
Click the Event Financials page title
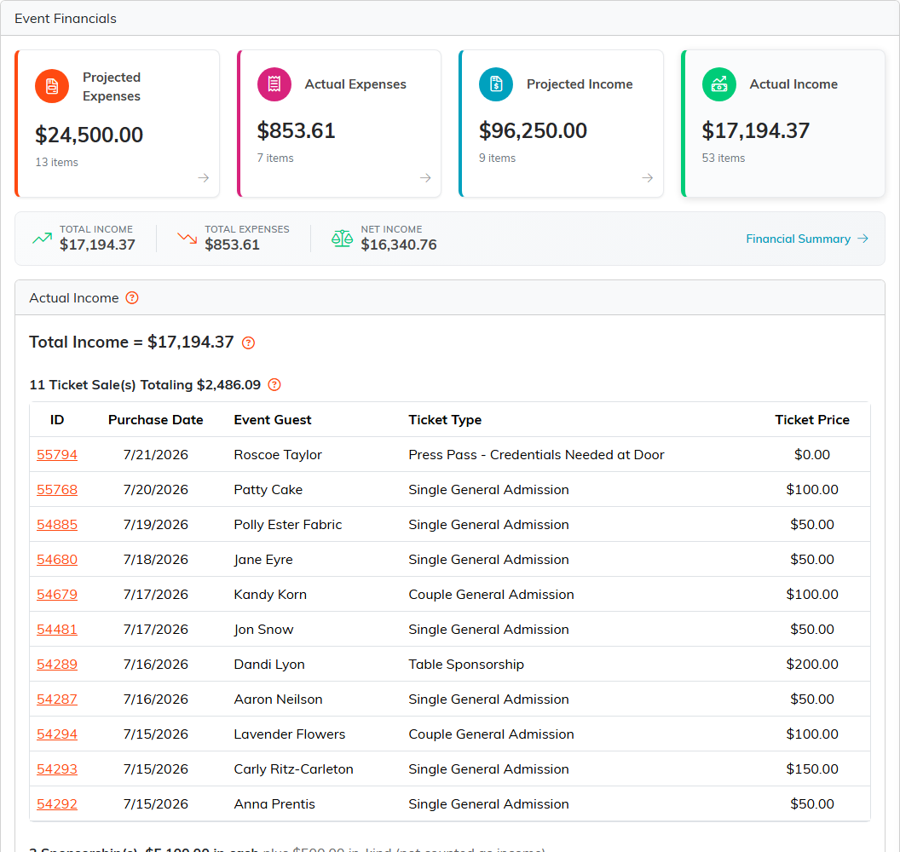(66, 19)
